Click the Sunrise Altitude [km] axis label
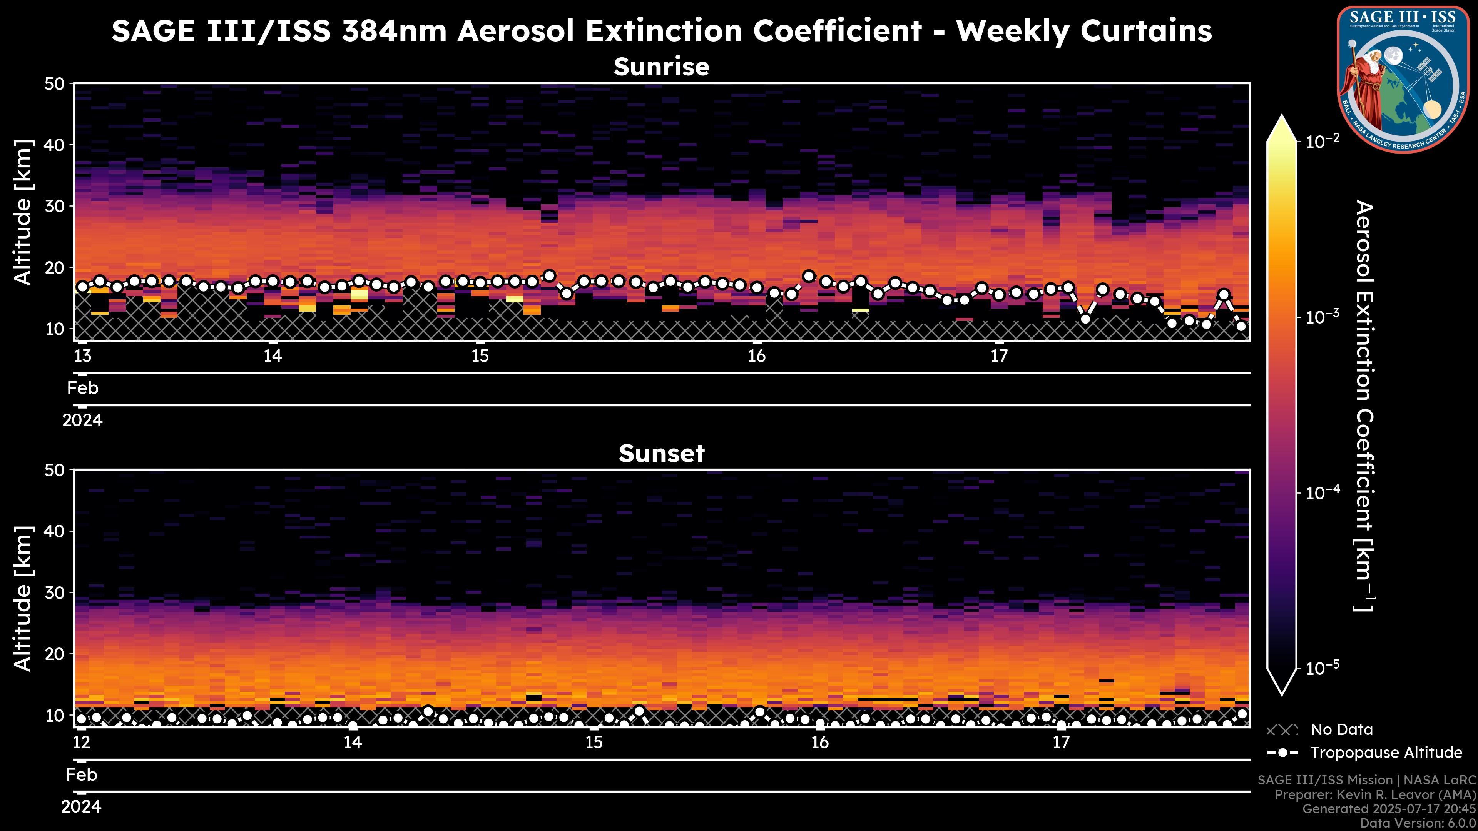Viewport: 1478px width, 831px height. (x=23, y=212)
